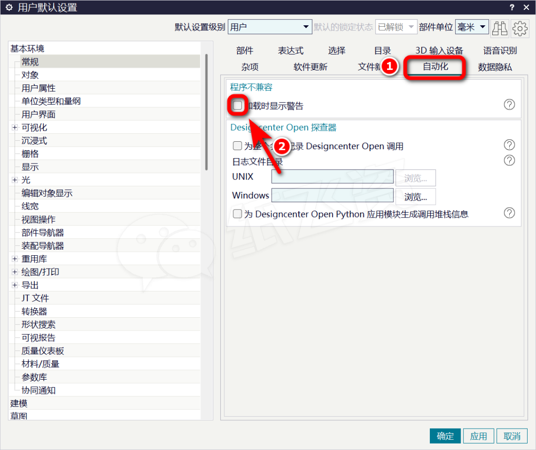Image resolution: width=536 pixels, height=450 pixels.
Task: Enable logging Designcenter Open 调用 checkbox
Action: point(238,146)
